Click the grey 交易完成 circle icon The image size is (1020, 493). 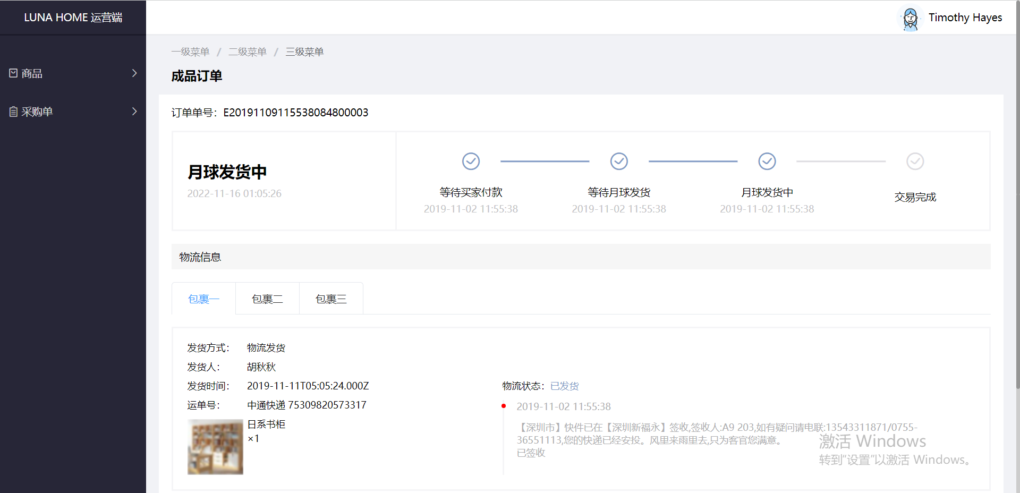(915, 161)
